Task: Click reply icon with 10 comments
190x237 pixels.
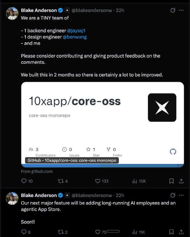Action: 25,181
